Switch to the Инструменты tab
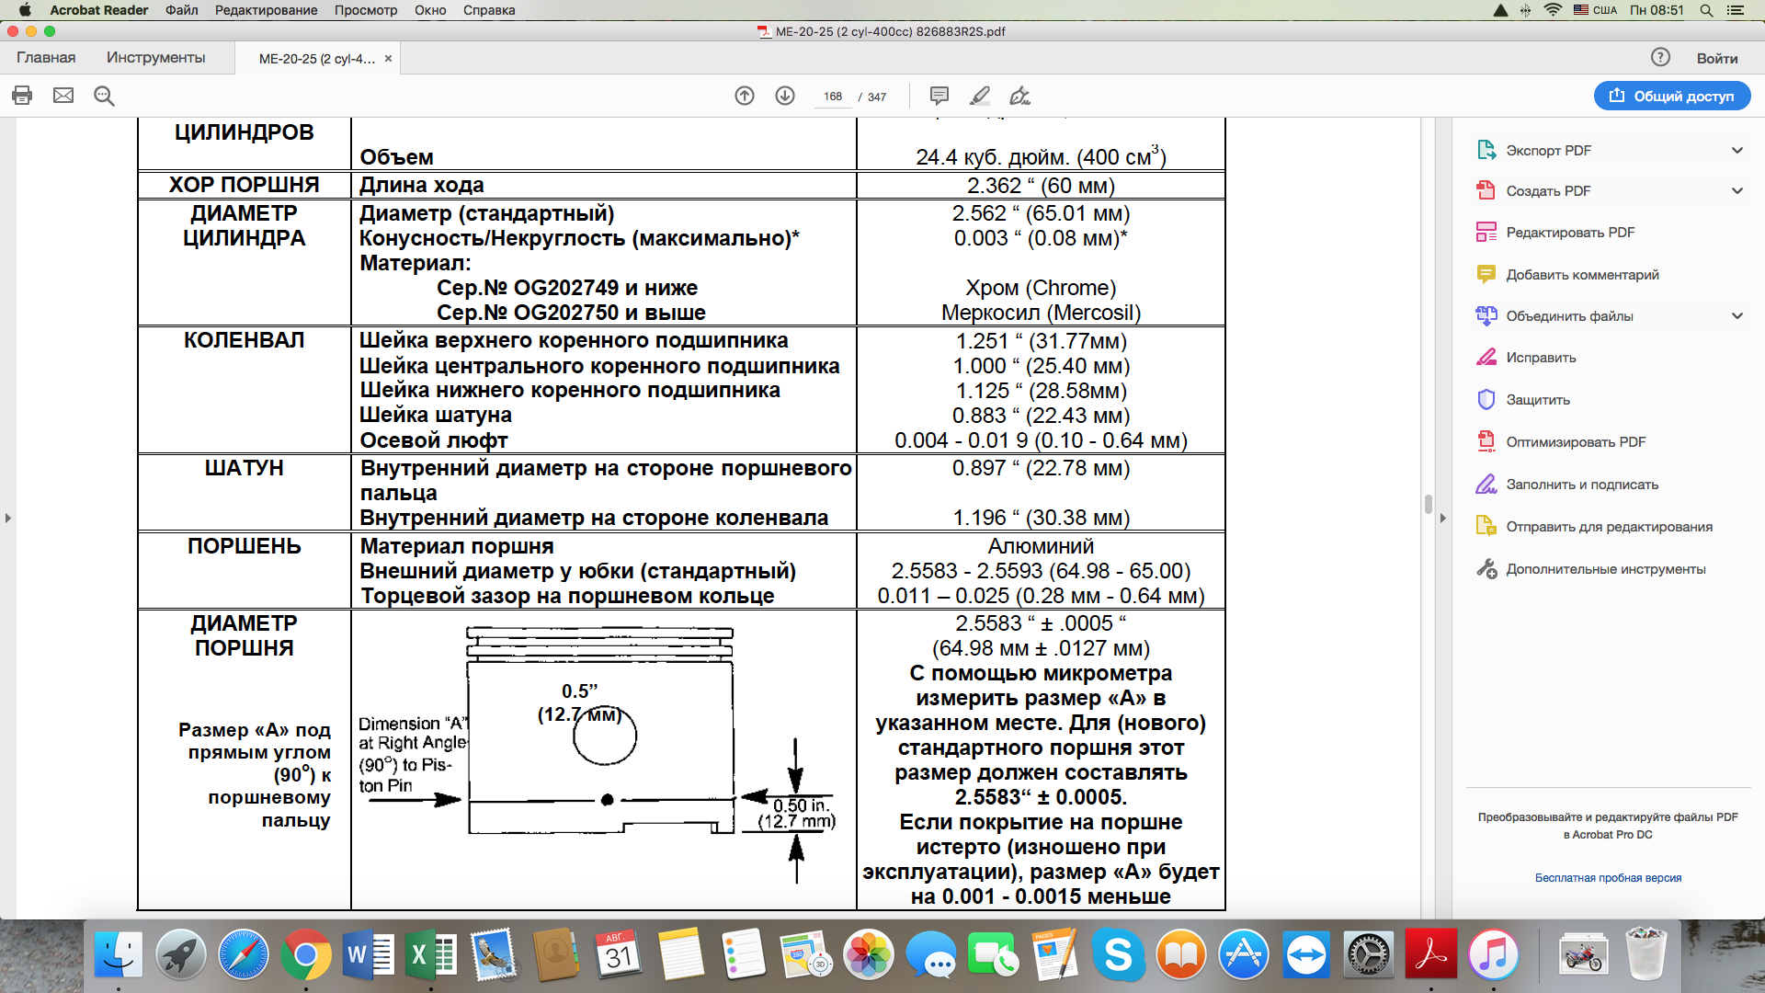1765x993 pixels. tap(155, 57)
